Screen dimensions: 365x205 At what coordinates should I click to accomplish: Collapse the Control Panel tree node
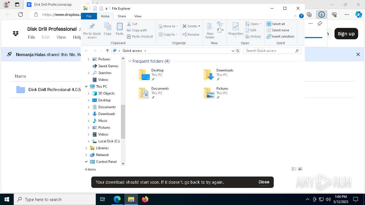point(86,162)
